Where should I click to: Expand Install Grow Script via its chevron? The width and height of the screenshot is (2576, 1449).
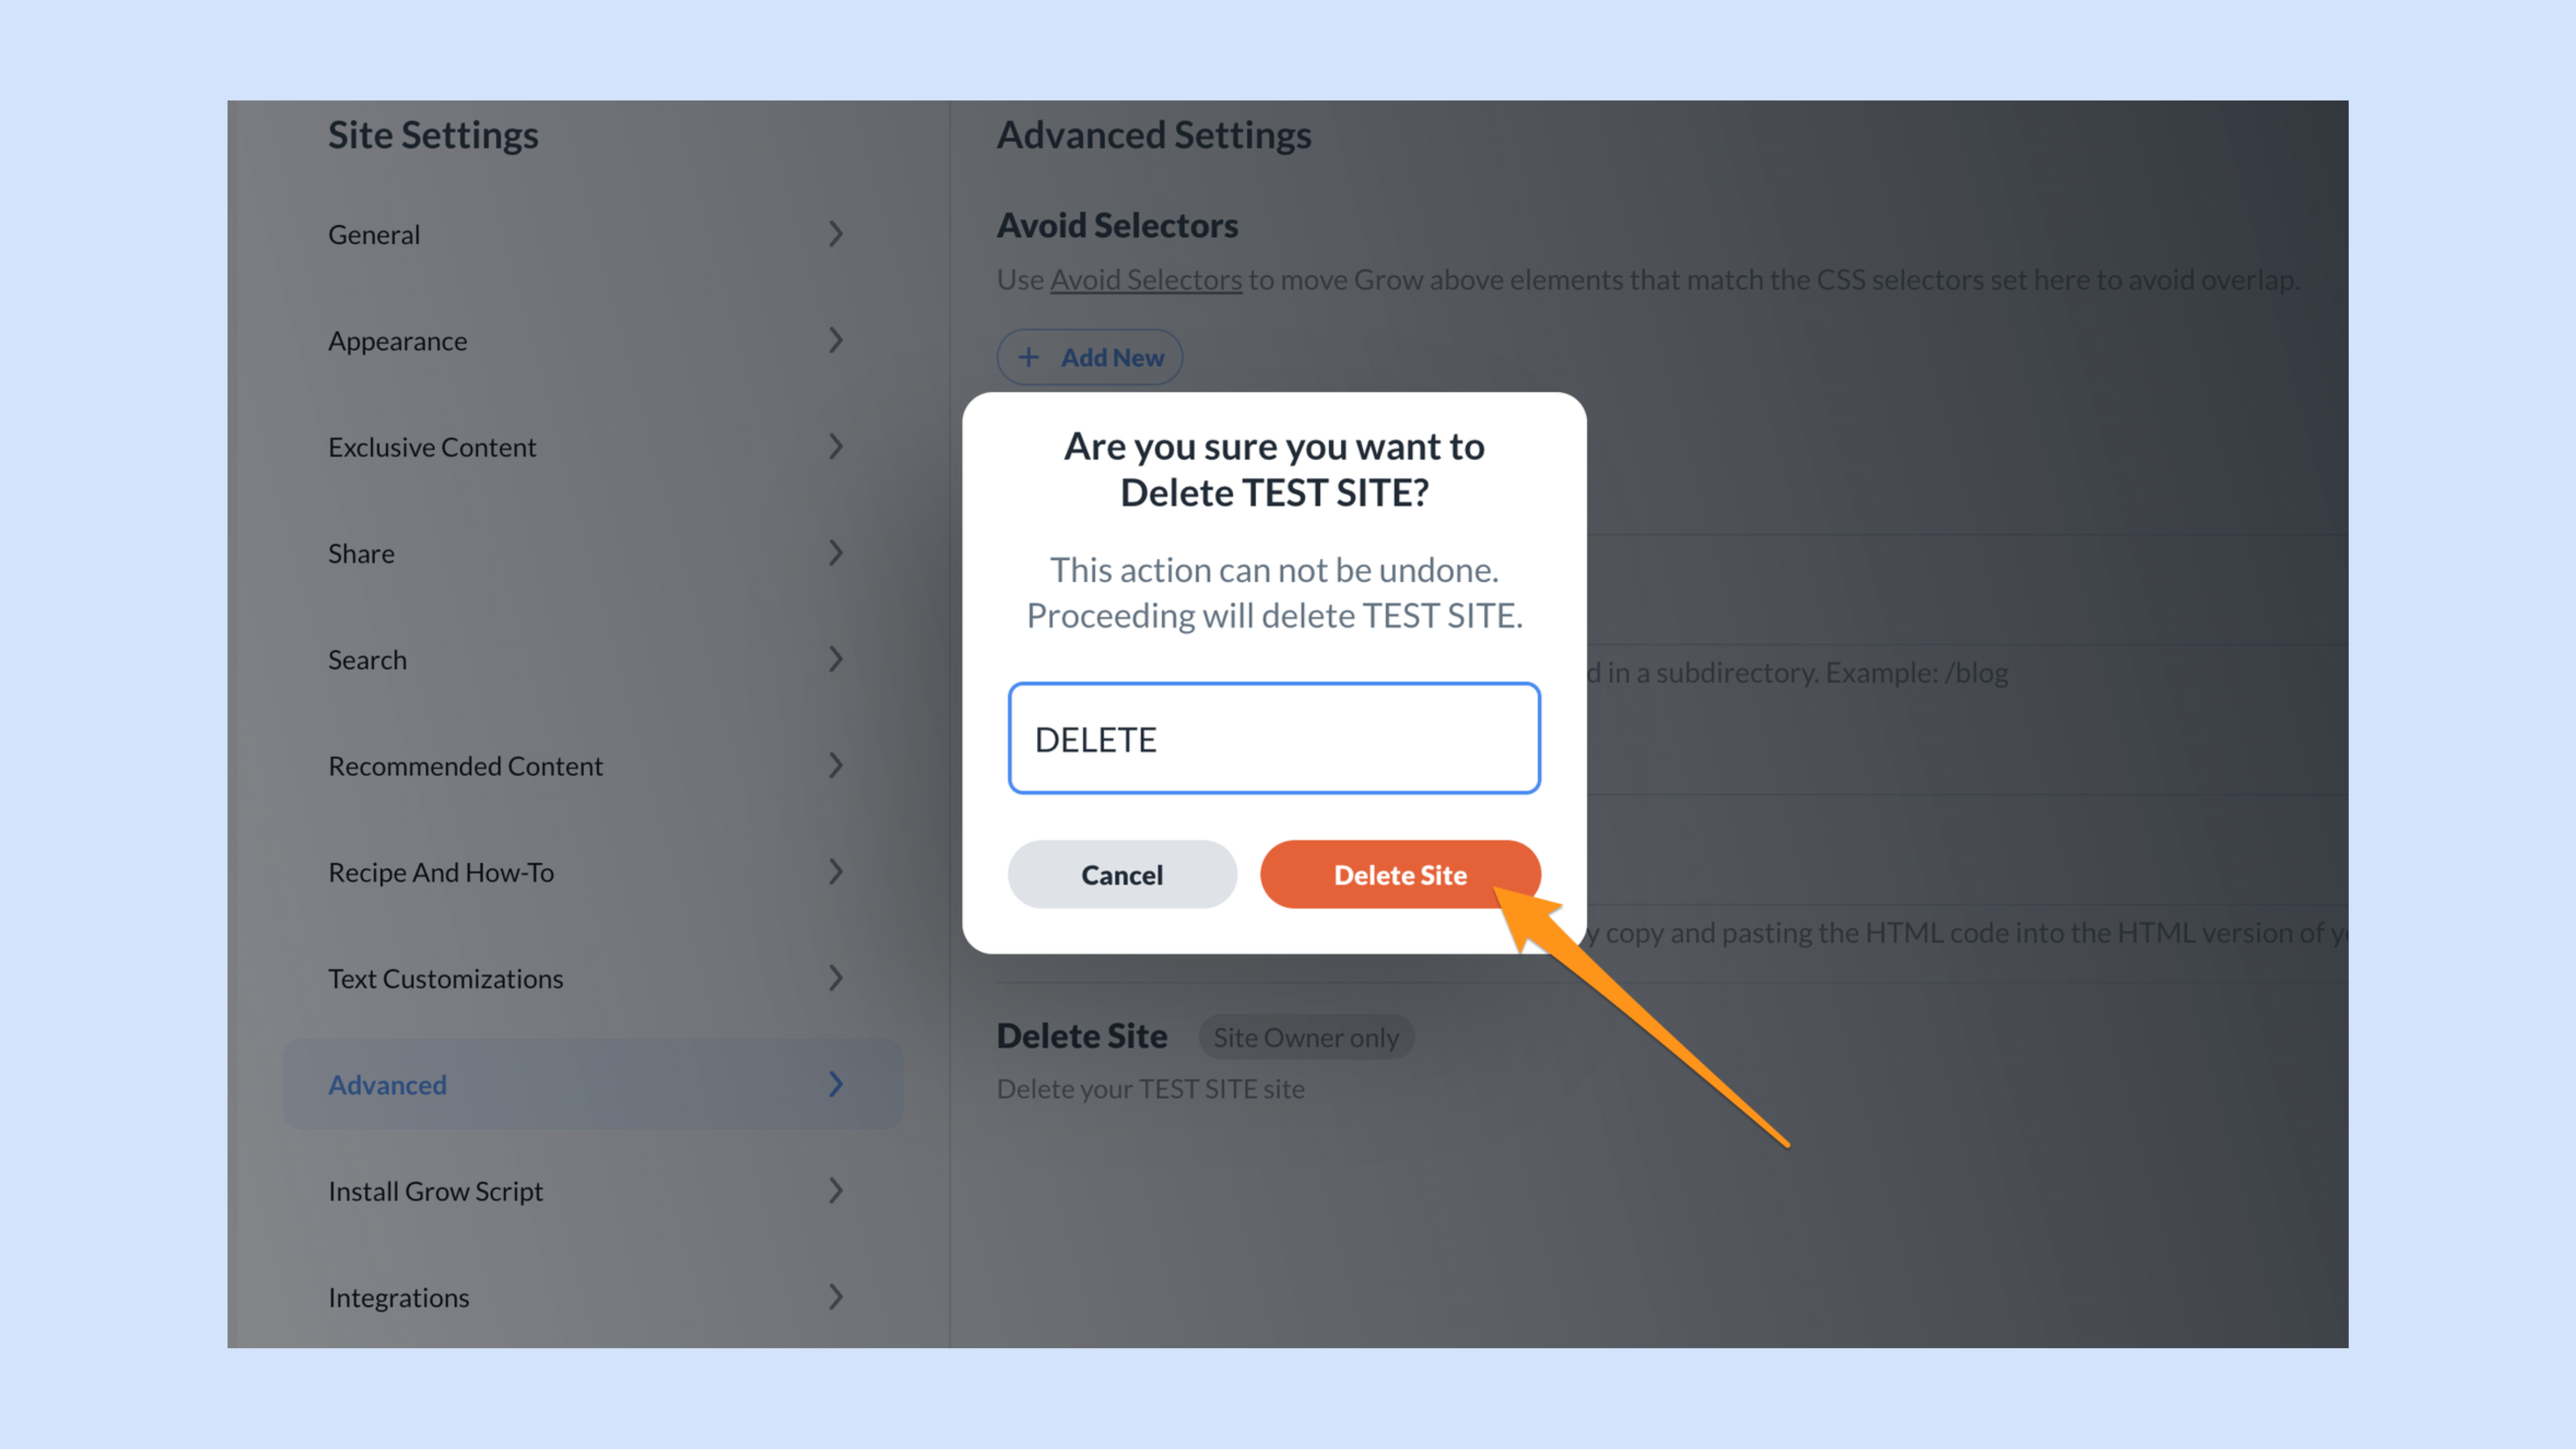tap(836, 1190)
